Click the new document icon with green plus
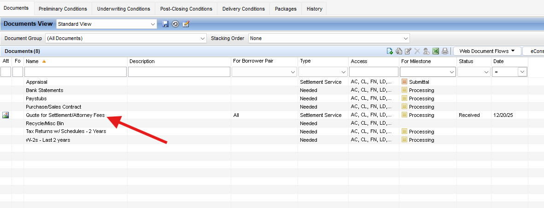 coord(390,51)
